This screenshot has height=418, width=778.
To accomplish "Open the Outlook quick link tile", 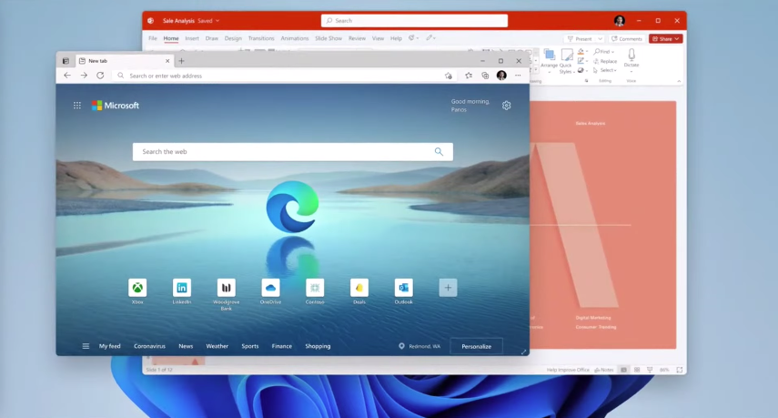I will tap(403, 288).
